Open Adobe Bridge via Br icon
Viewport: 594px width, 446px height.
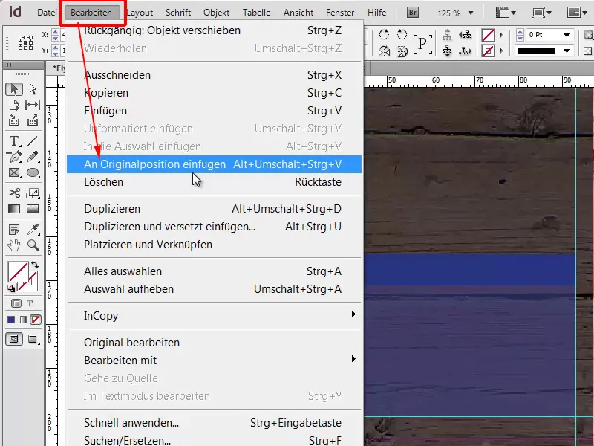pos(413,13)
